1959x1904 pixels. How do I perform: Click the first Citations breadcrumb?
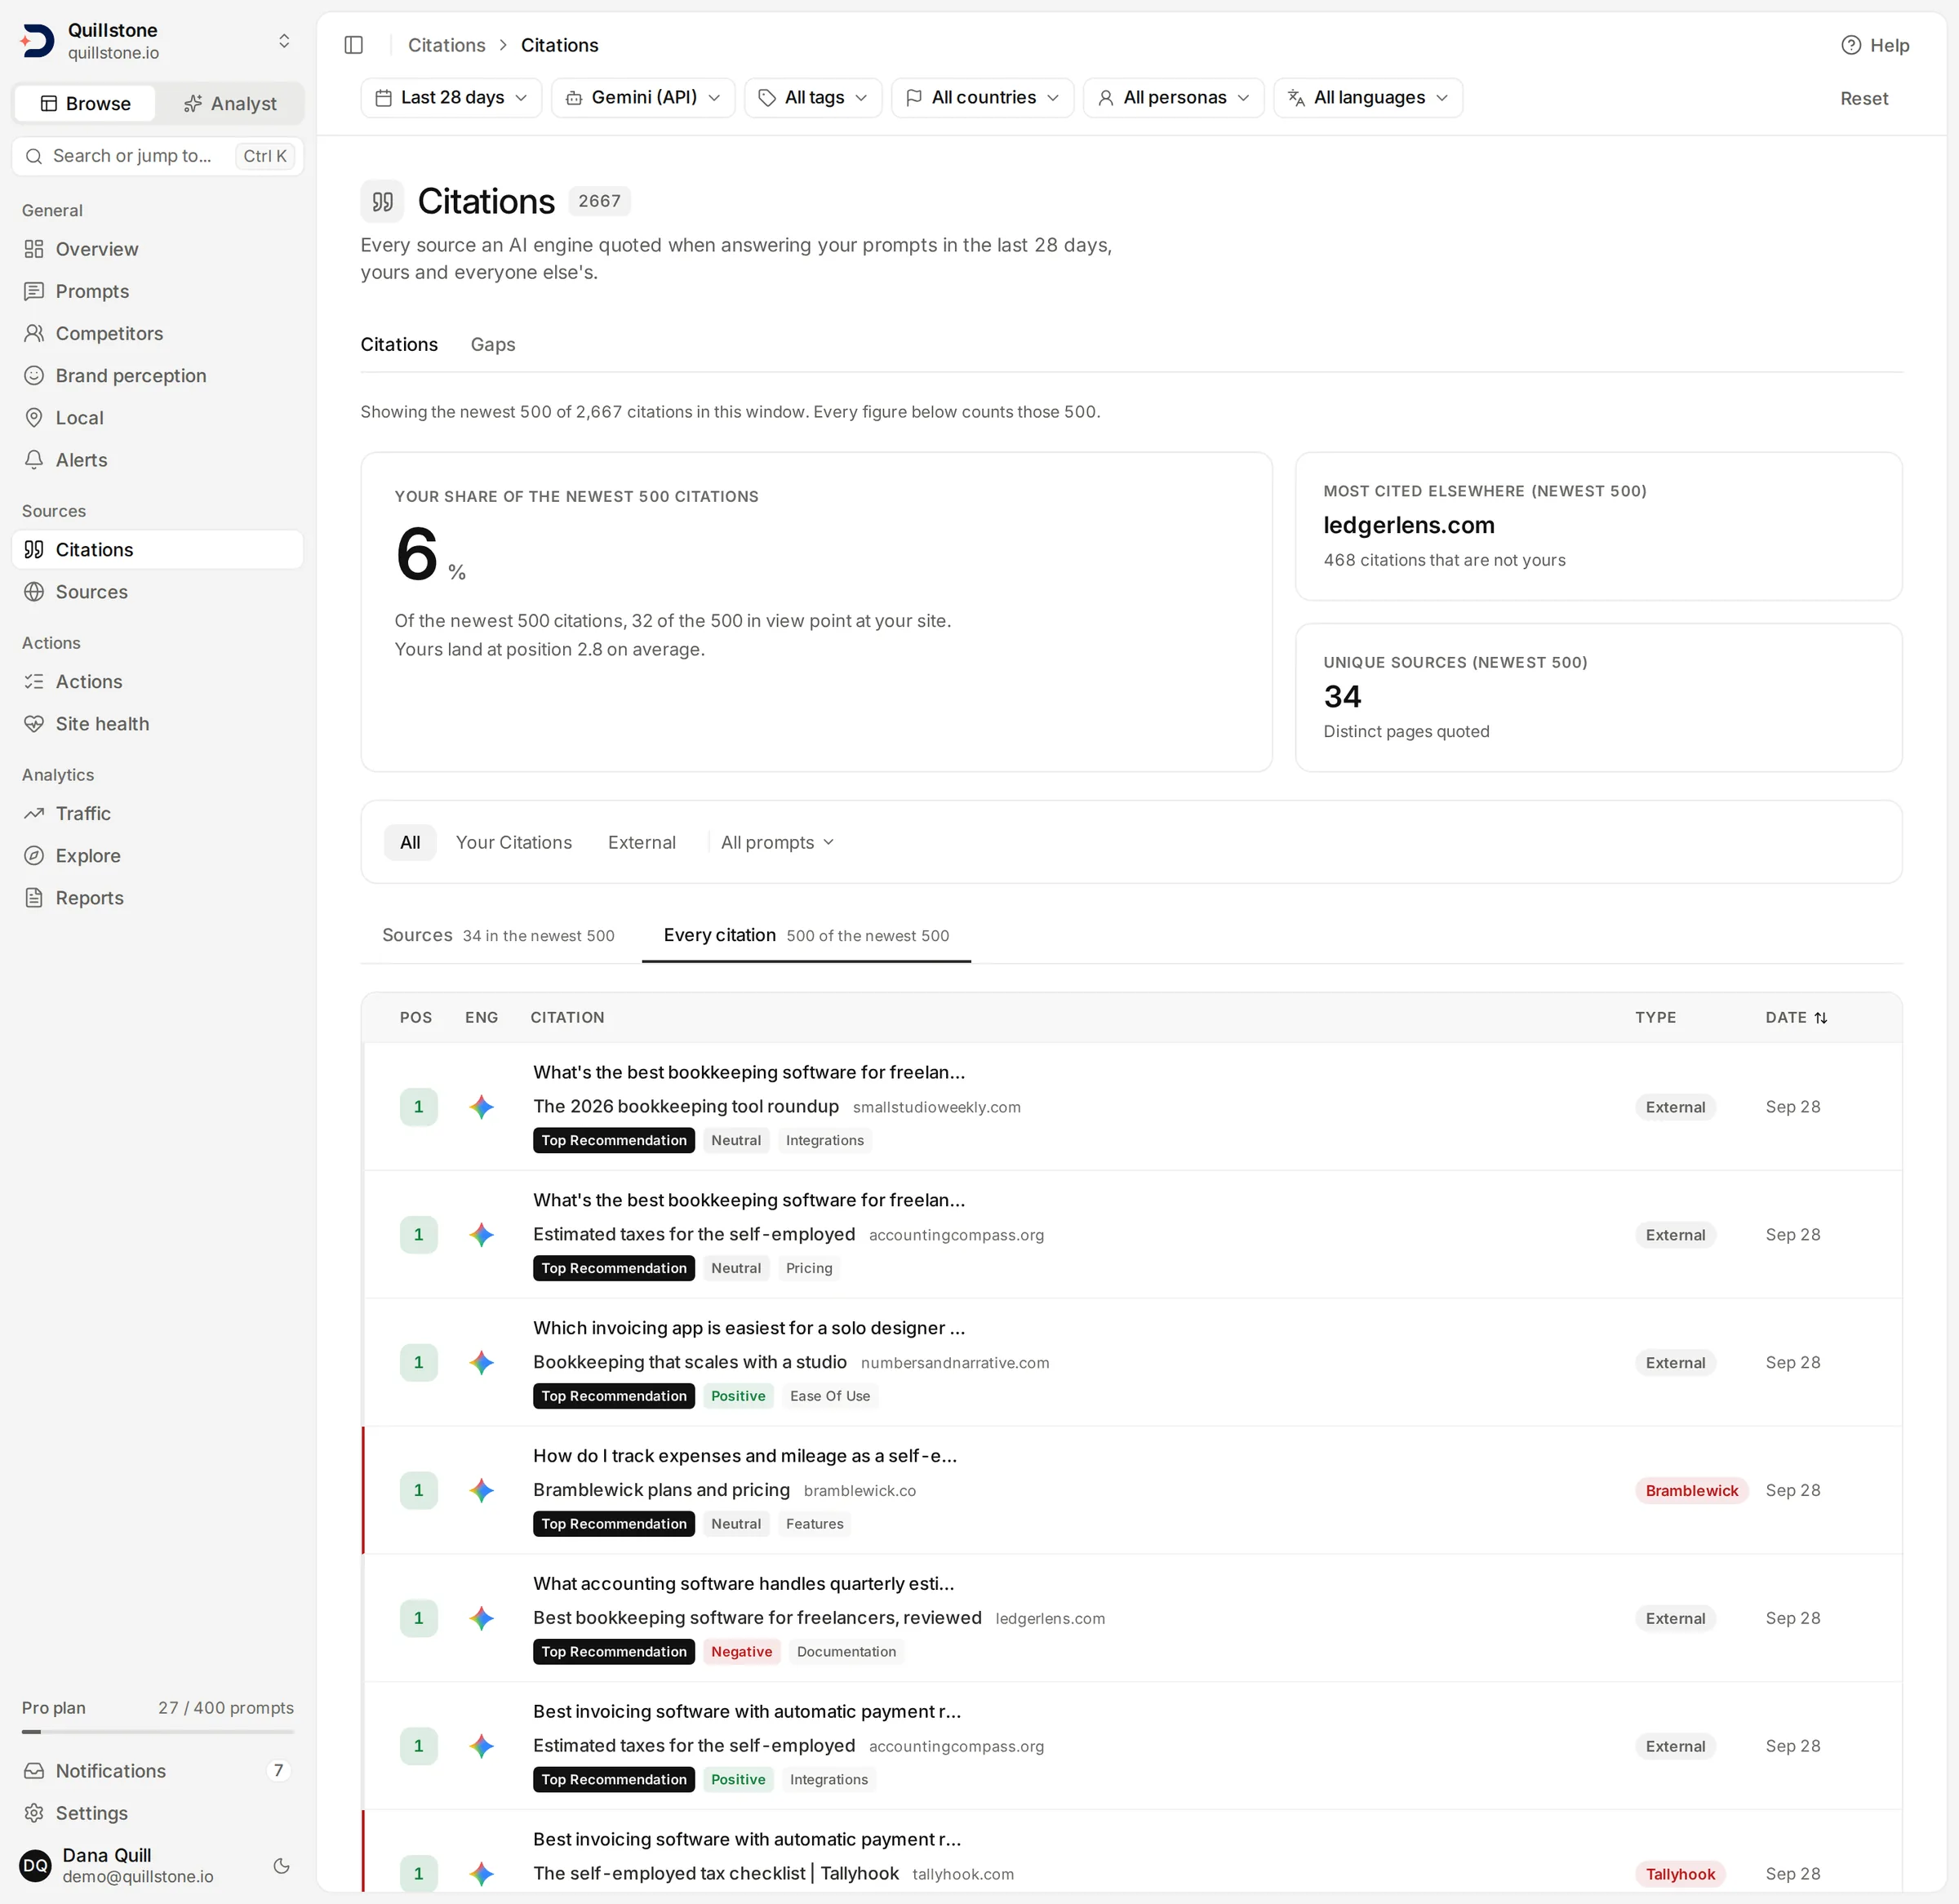tap(446, 45)
